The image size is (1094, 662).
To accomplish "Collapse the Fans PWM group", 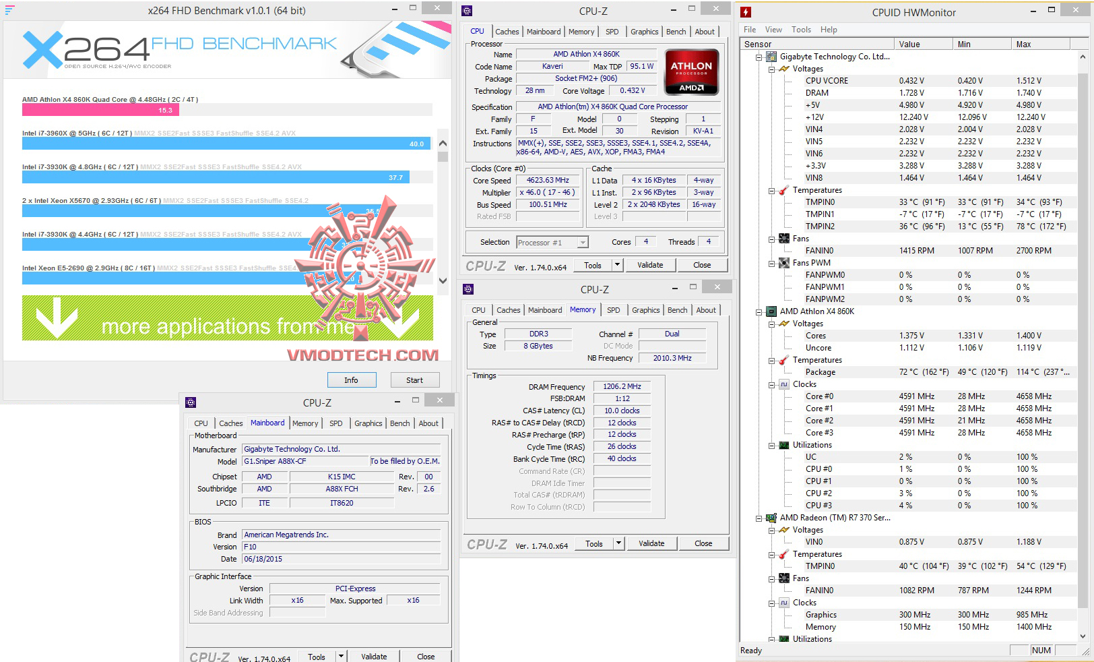I will pos(772,264).
